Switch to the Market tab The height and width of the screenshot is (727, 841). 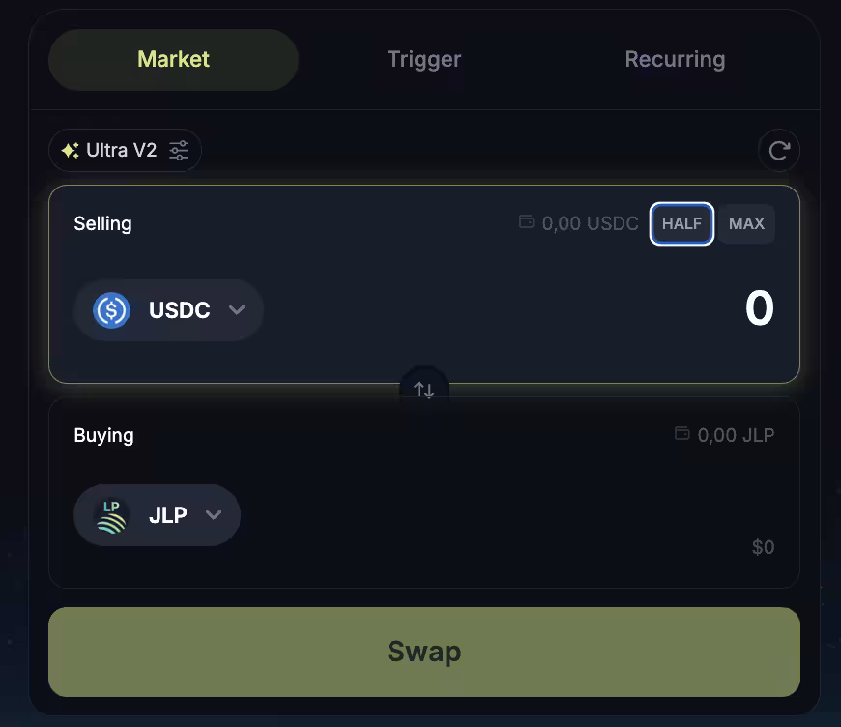(x=173, y=60)
